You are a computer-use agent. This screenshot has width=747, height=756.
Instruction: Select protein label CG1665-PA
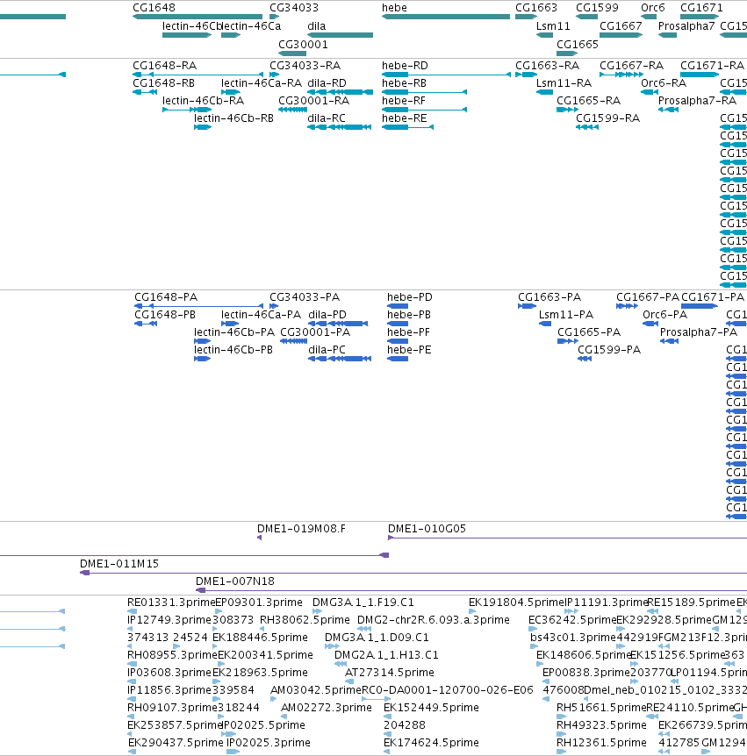(589, 332)
